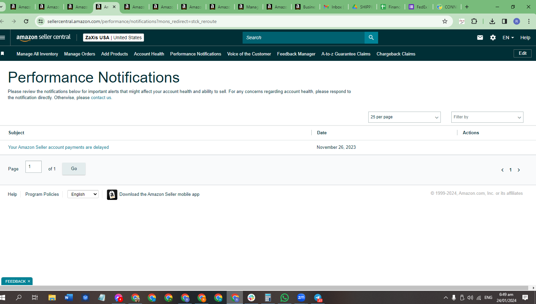Open the ZaXis USA United States account switcher

click(114, 38)
